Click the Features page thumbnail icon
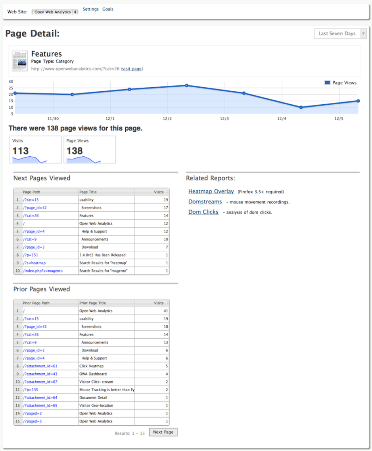Screen dimensions: 372x451 (x=19, y=60)
